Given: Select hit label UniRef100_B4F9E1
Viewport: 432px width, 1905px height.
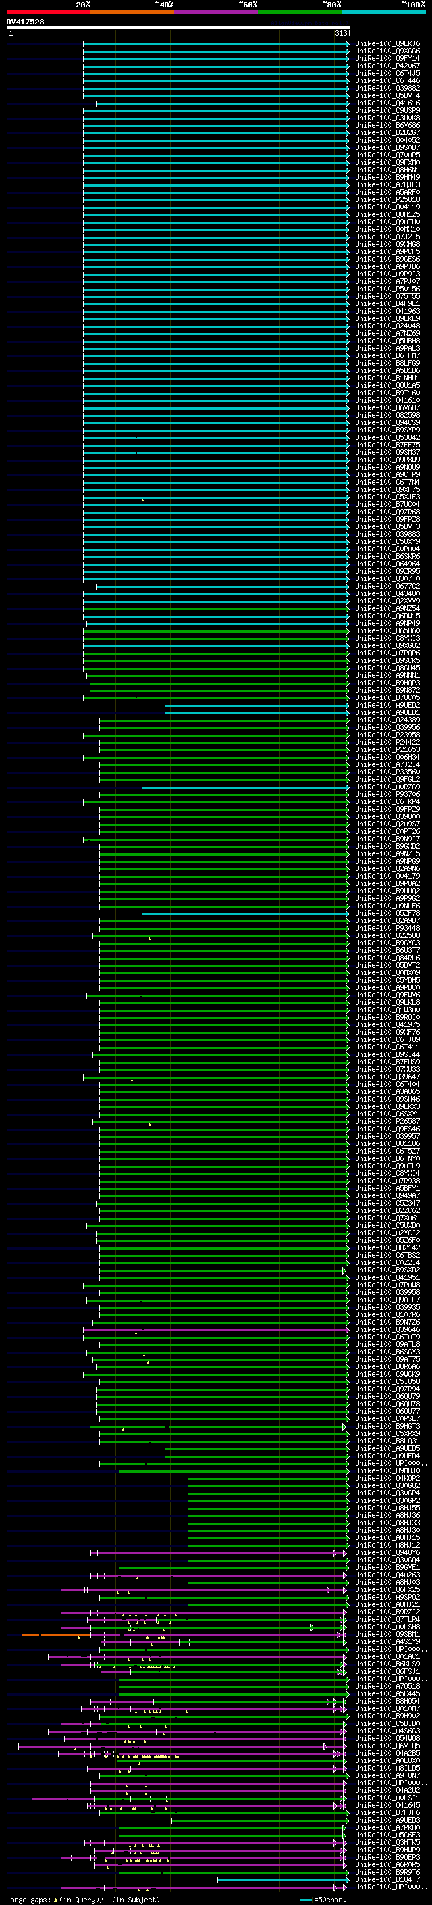Looking at the screenshot, I should 387,303.
